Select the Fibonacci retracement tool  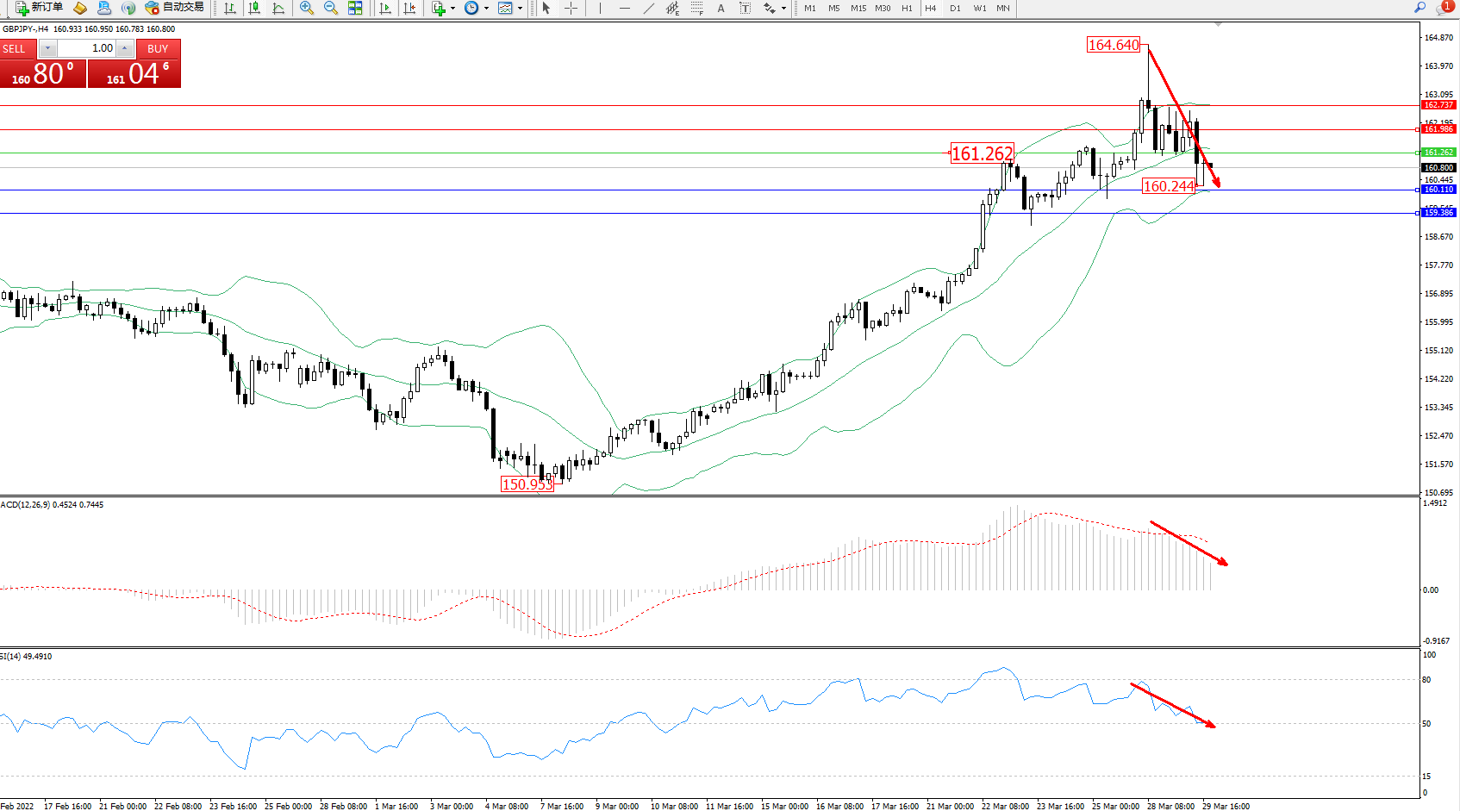(696, 8)
